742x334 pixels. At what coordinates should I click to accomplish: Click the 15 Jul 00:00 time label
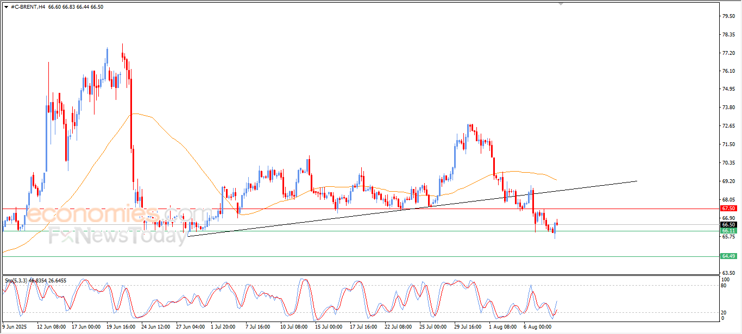coord(330,327)
